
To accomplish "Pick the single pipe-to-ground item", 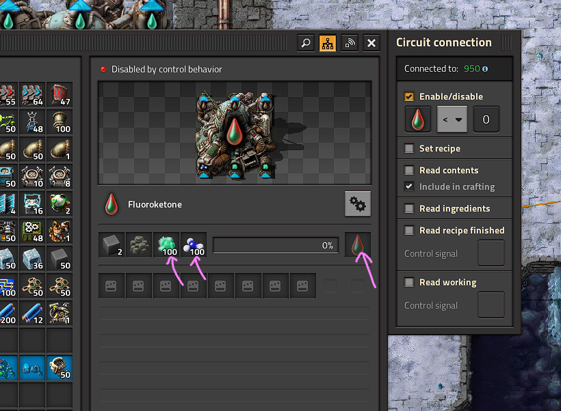I will pos(60,150).
